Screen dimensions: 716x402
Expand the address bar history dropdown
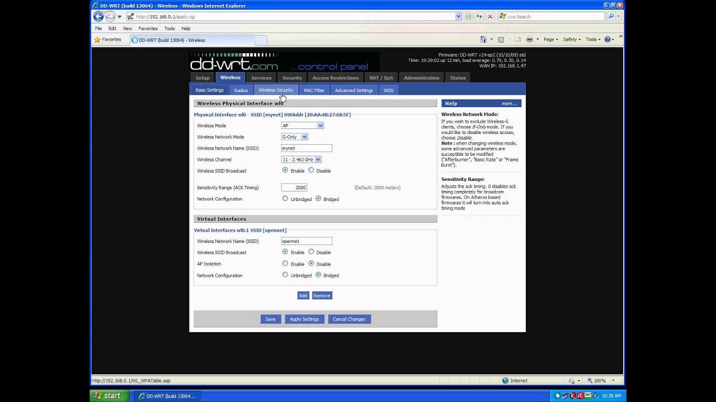[458, 17]
